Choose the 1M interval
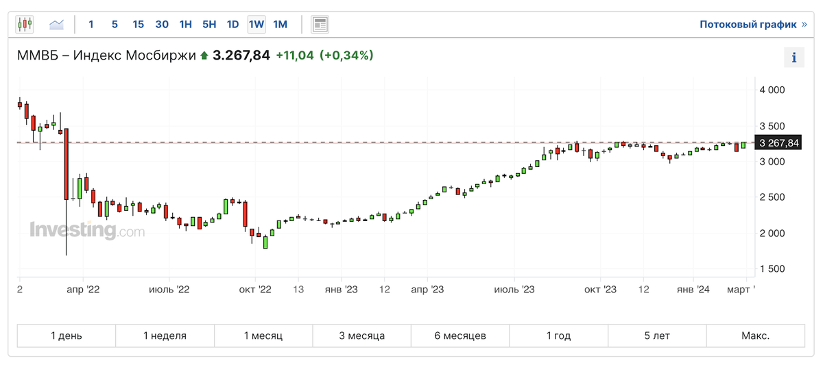 point(280,25)
